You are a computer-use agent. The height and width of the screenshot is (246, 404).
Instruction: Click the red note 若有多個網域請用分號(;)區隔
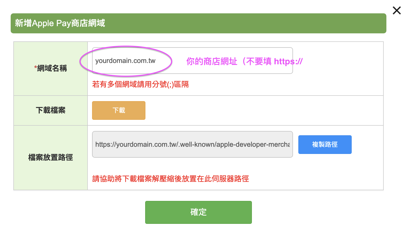tap(140, 84)
